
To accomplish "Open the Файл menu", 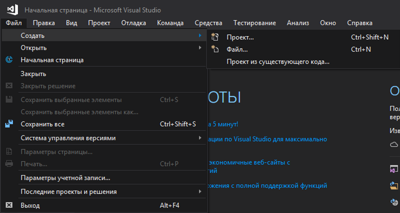I will pyautogui.click(x=14, y=23).
